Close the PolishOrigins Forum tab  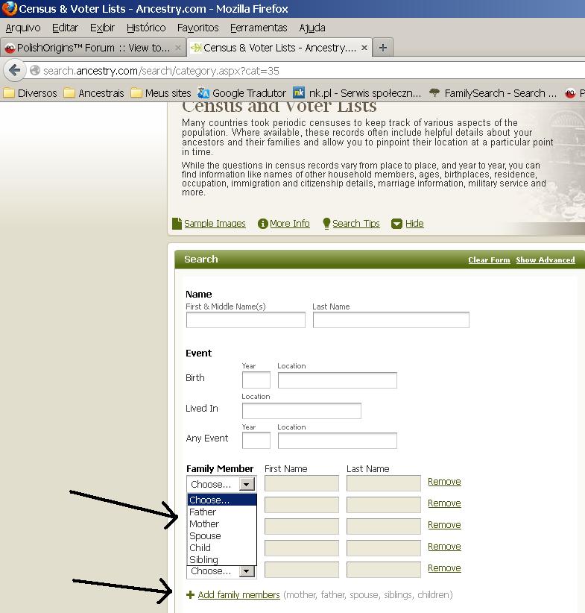(x=178, y=48)
